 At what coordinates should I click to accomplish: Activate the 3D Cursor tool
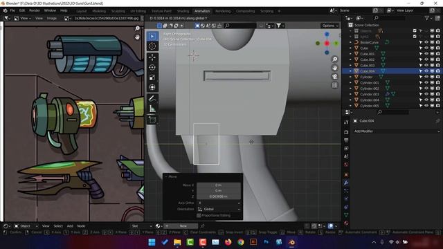click(x=152, y=46)
